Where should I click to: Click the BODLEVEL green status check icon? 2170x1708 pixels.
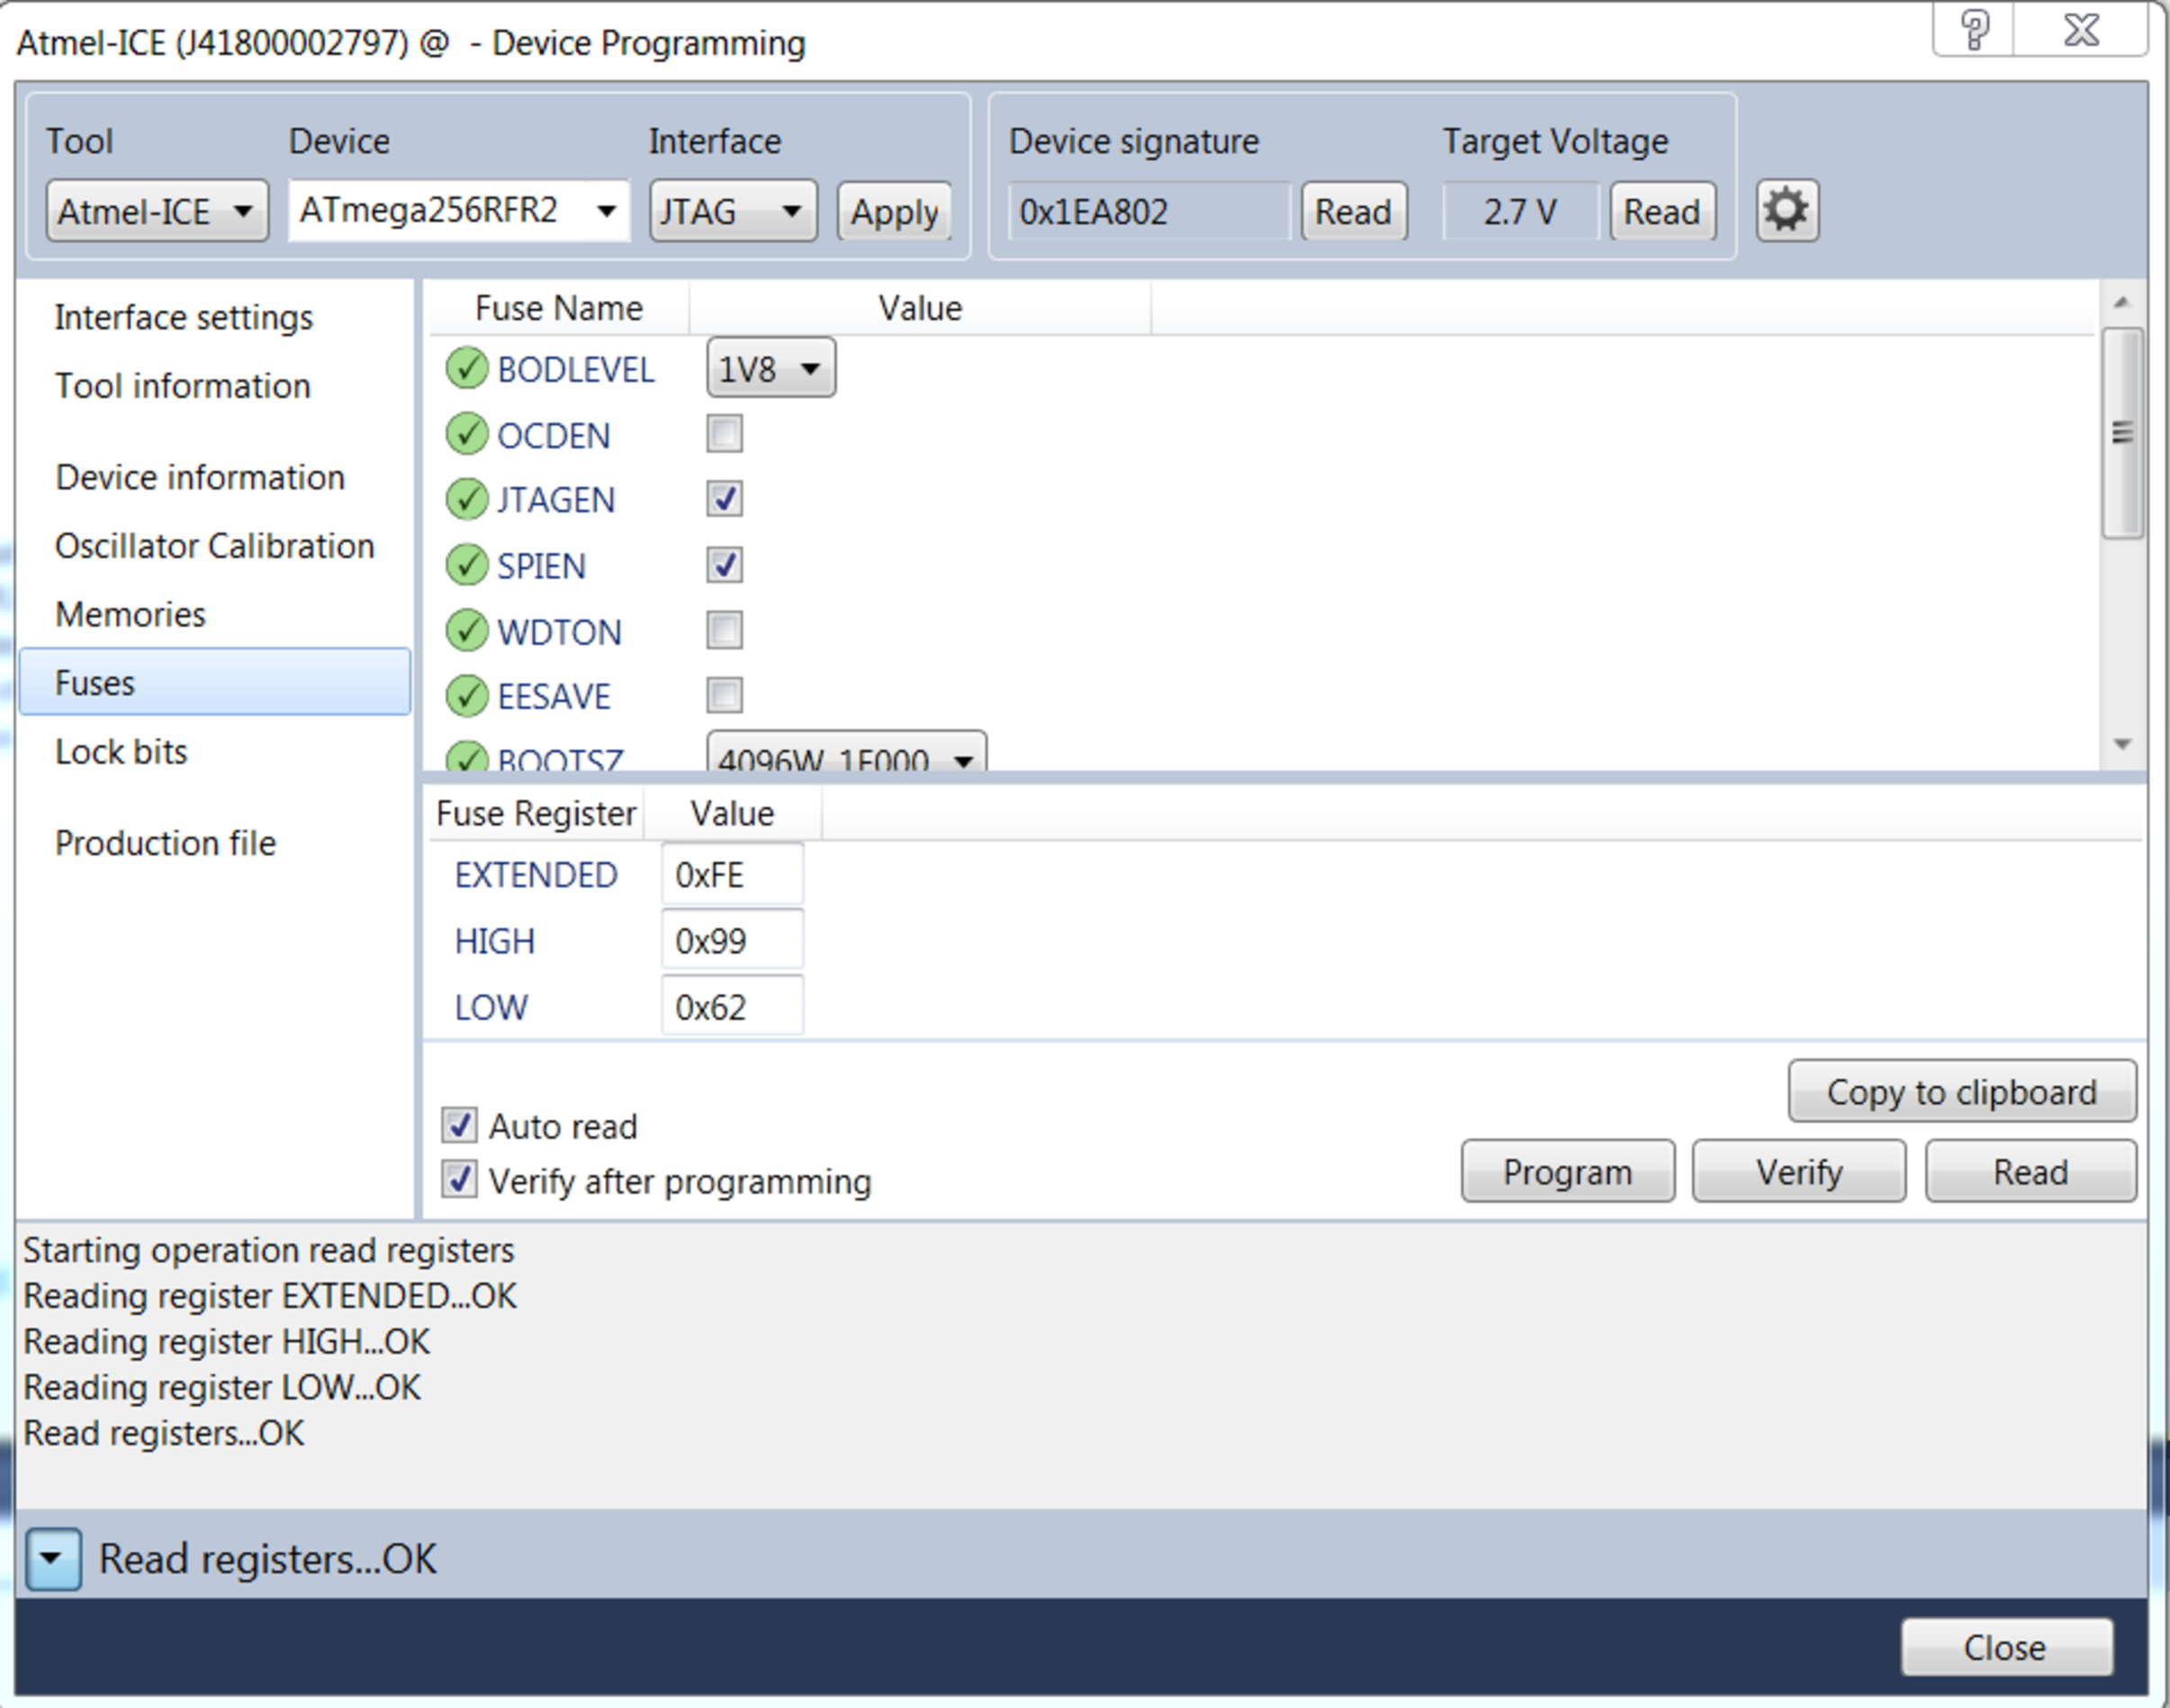466,369
